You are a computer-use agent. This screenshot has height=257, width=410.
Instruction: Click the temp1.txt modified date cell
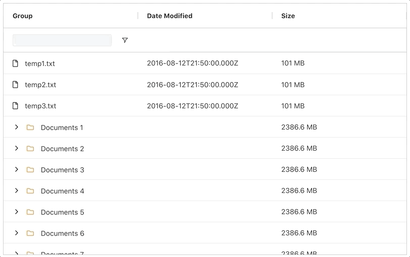(192, 63)
